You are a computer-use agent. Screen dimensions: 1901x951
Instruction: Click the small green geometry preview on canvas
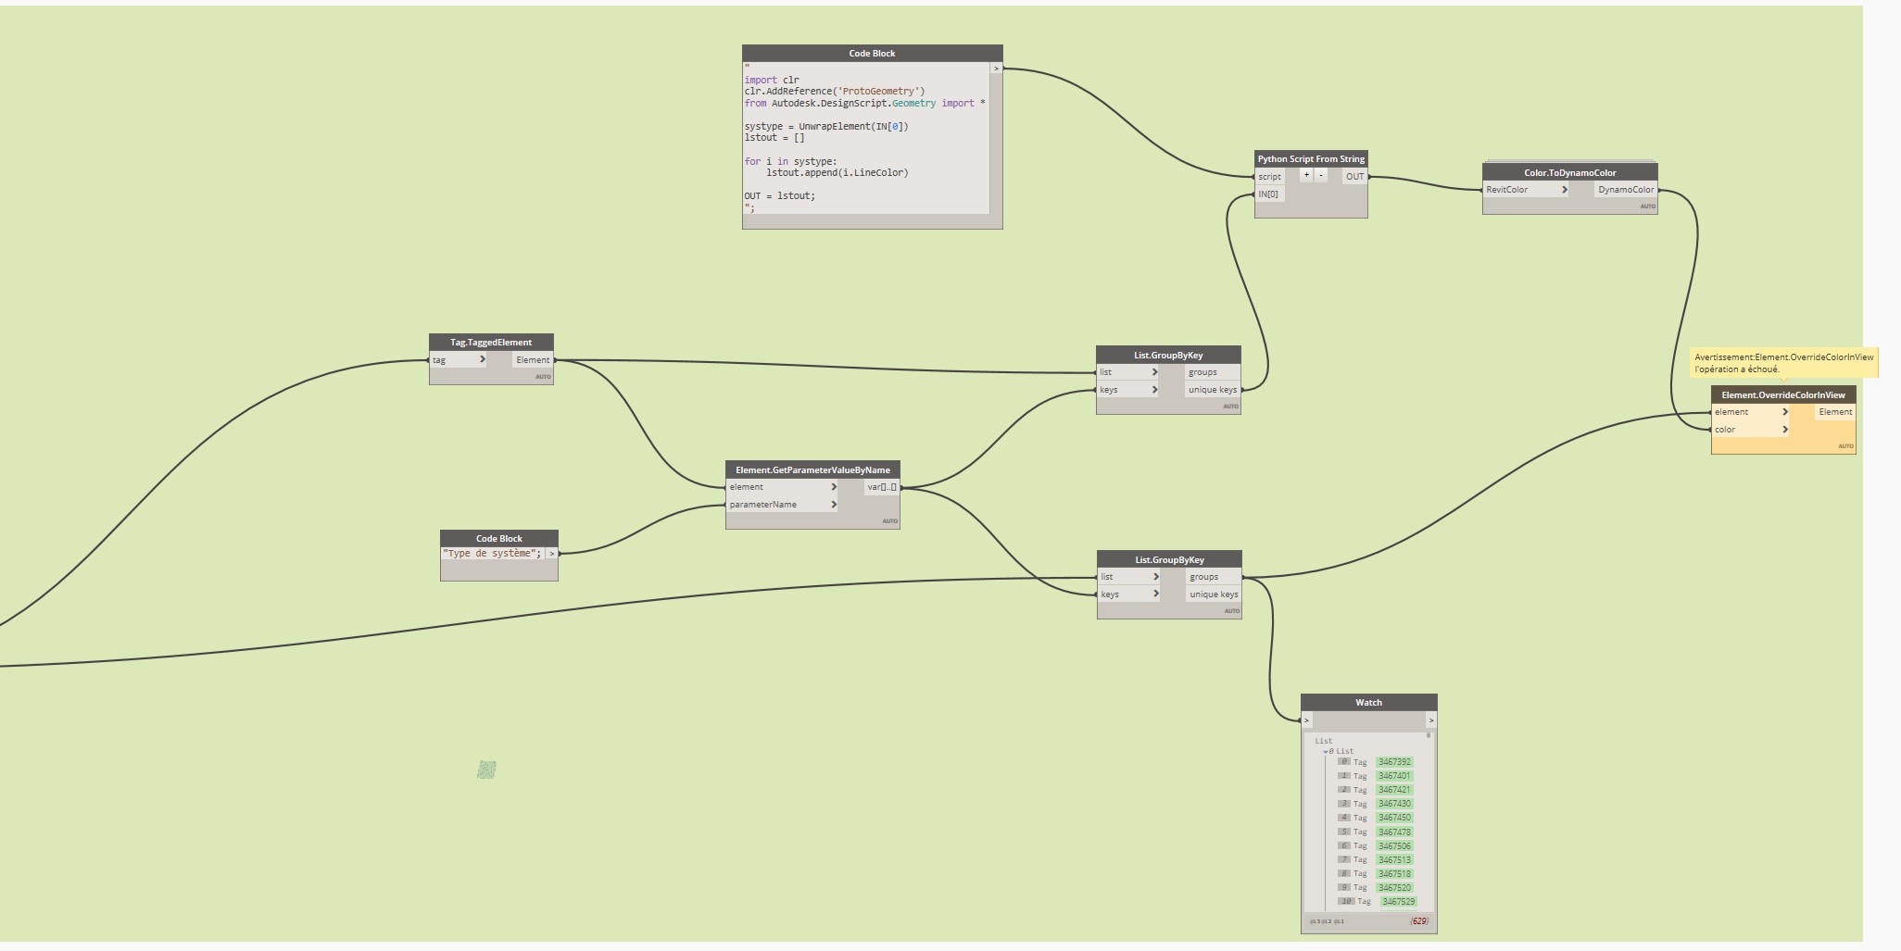[486, 770]
